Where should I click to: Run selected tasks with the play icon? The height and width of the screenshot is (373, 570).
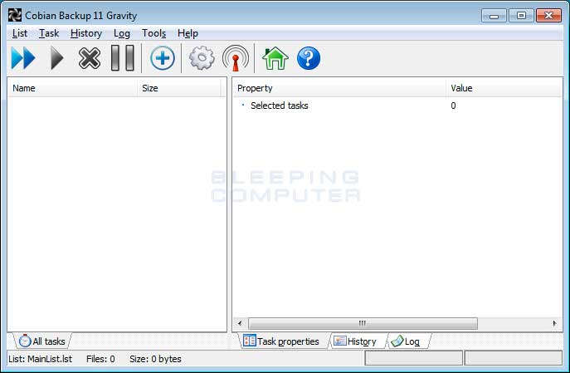56,58
